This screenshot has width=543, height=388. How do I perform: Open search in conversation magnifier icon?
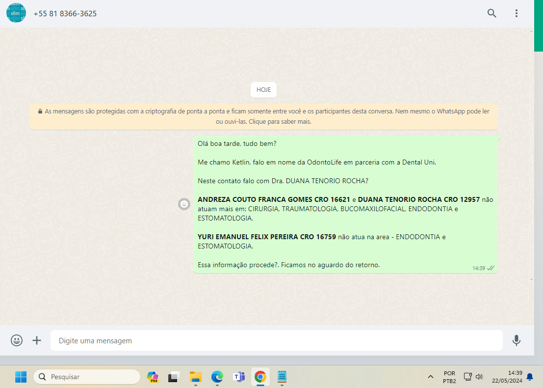pos(491,13)
